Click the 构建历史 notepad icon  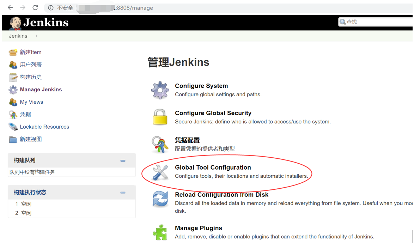click(x=13, y=77)
